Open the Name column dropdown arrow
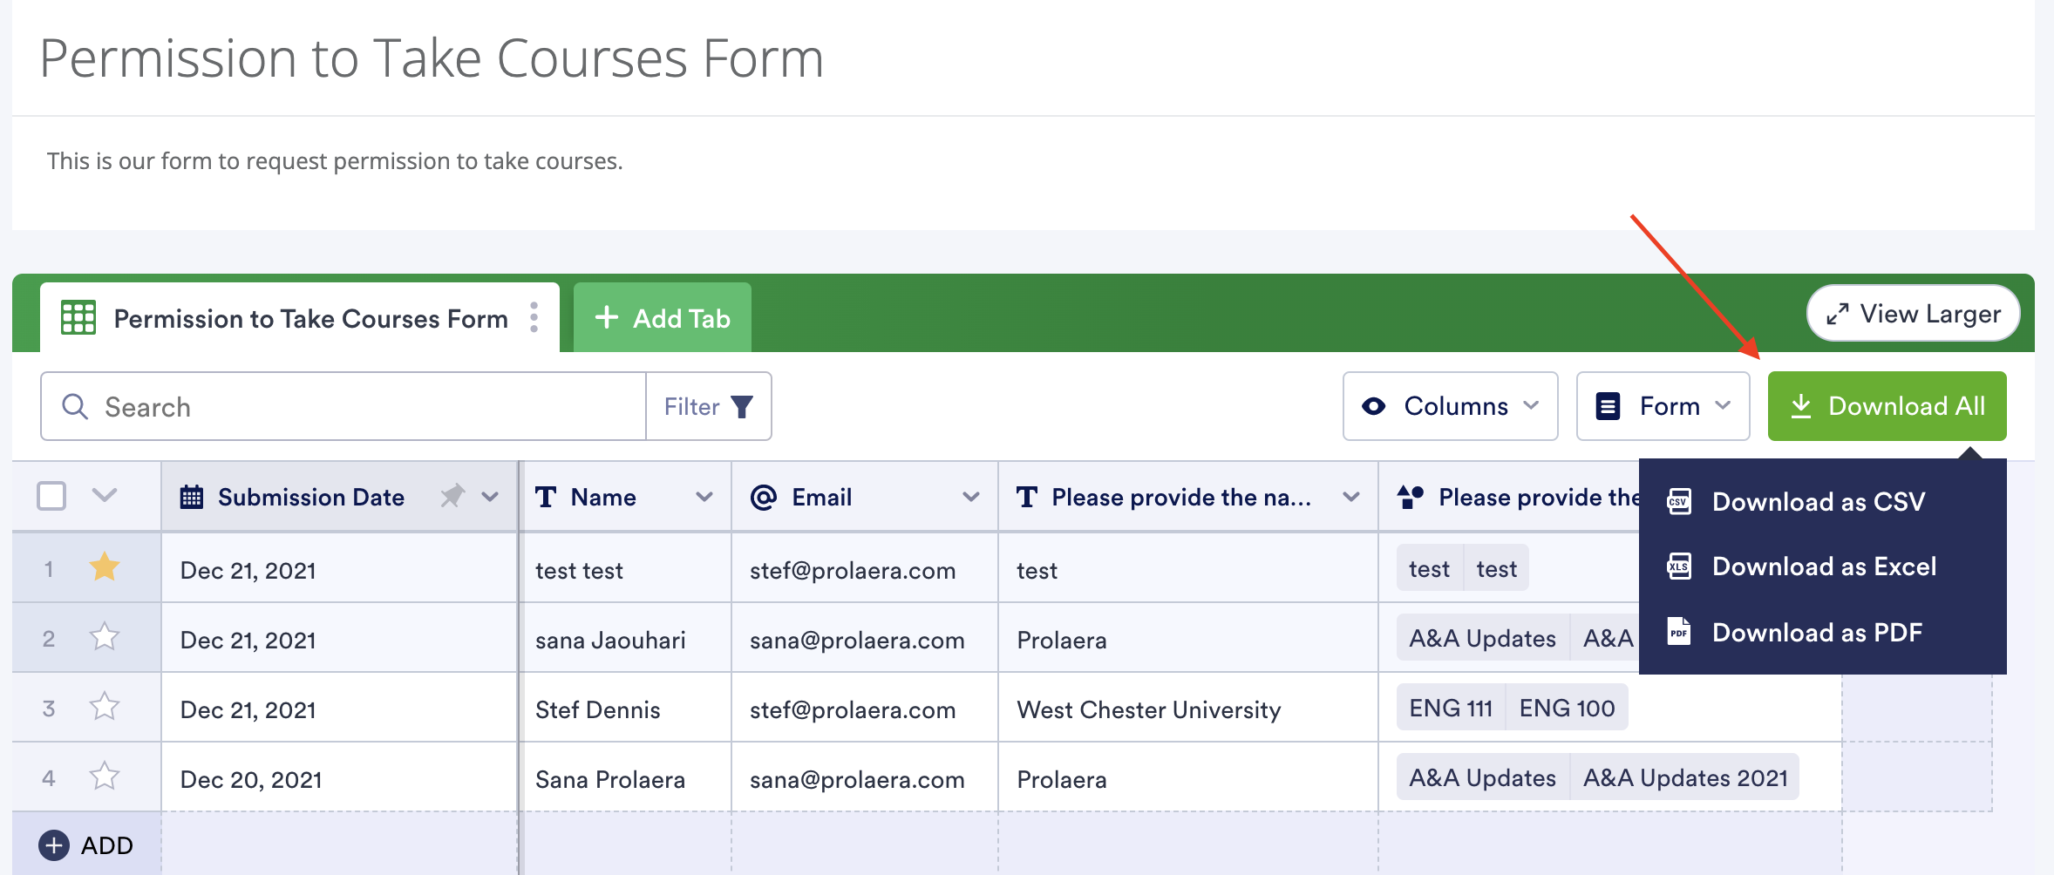The height and width of the screenshot is (875, 2054). 704,497
